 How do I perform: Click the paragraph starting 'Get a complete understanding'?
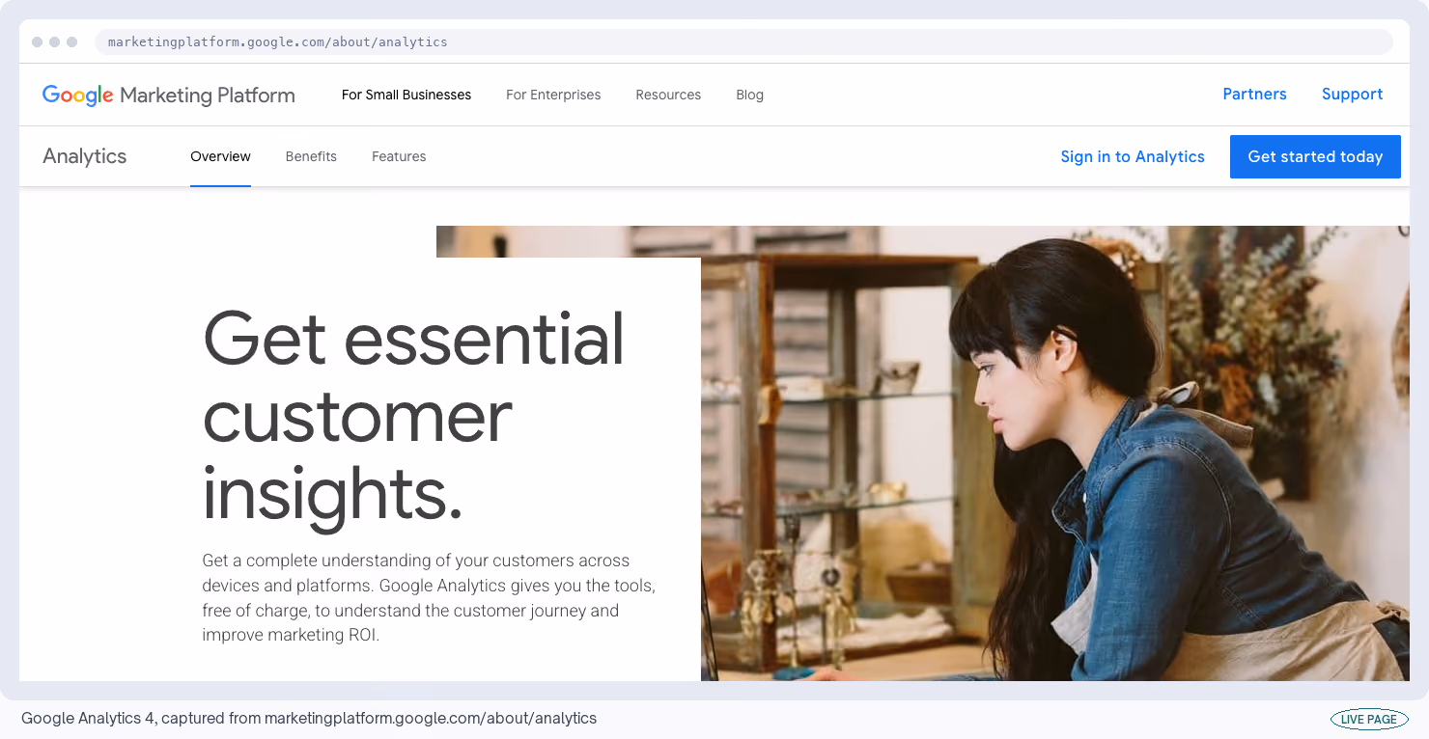429,598
